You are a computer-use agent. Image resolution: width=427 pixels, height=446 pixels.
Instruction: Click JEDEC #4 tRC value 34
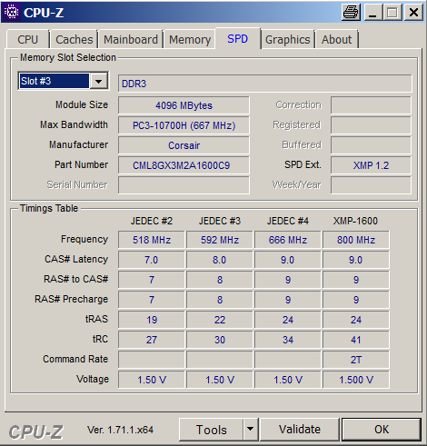[288, 340]
